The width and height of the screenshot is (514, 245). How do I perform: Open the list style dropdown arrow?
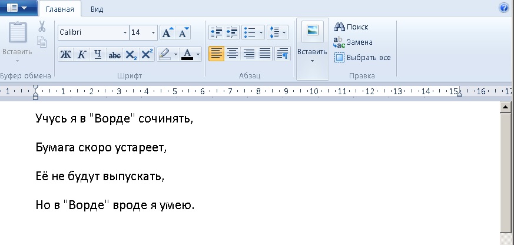[261, 32]
